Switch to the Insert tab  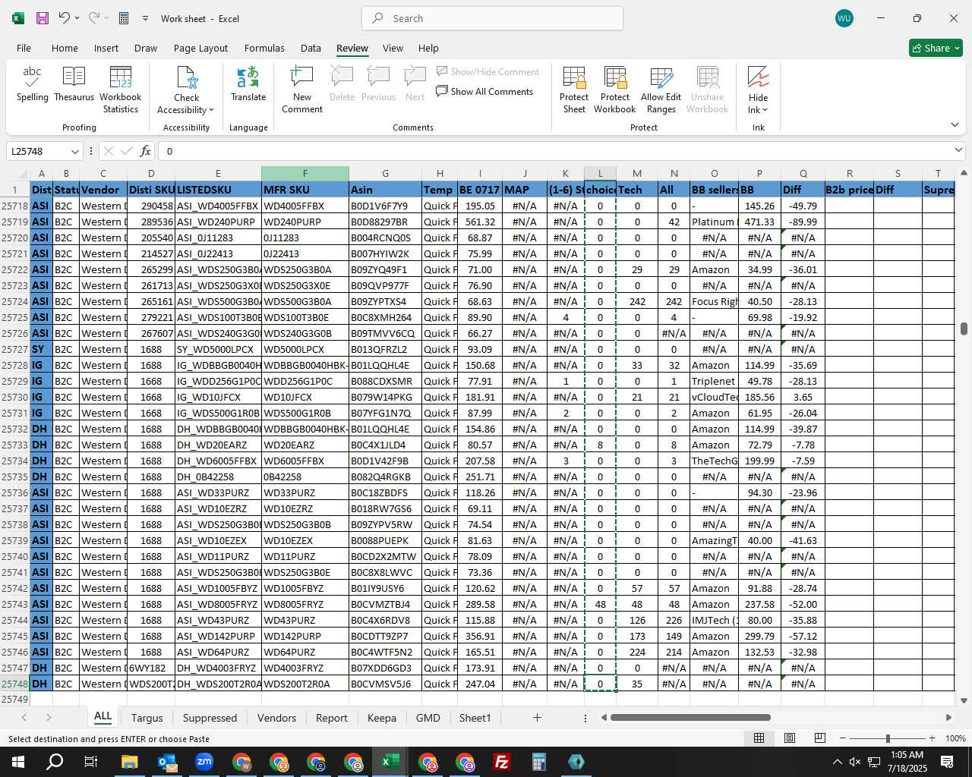click(106, 48)
